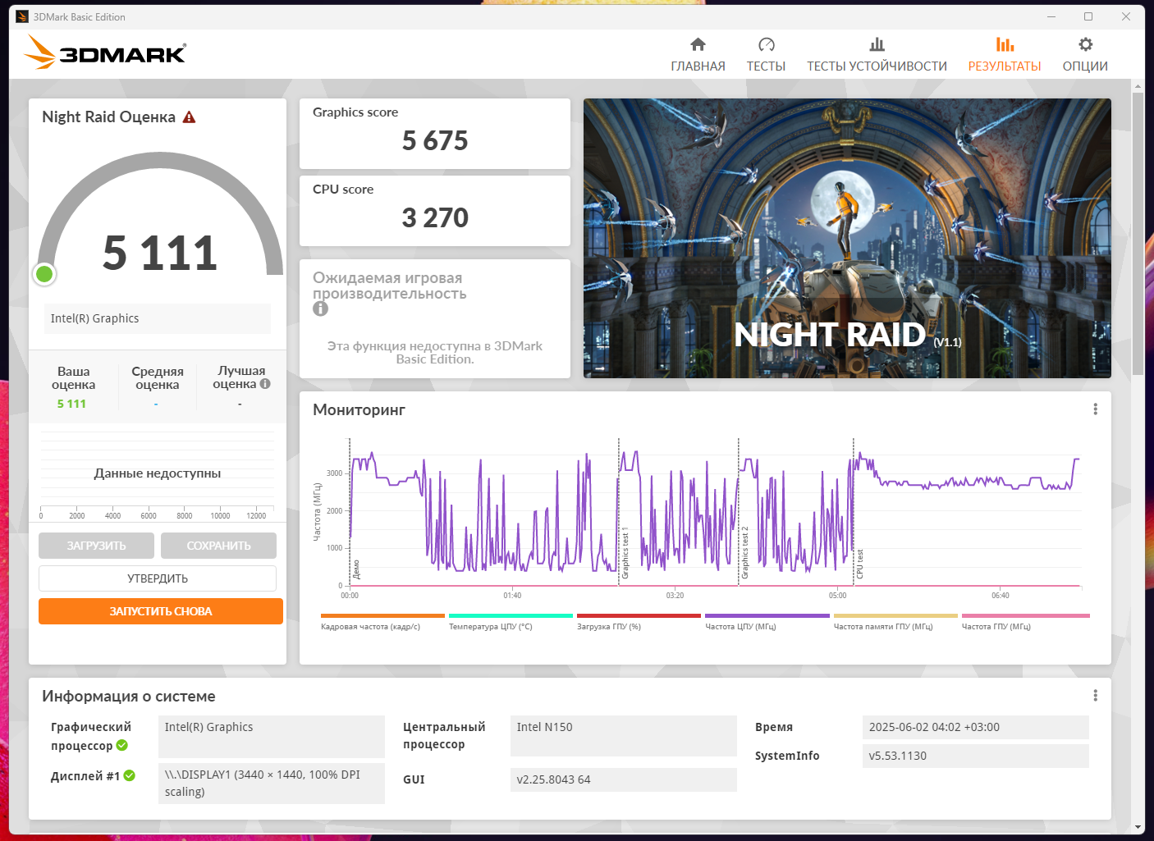This screenshot has width=1154, height=841.
Task: Click info icon under Ожидаемая игровая производительность
Action: (320, 309)
